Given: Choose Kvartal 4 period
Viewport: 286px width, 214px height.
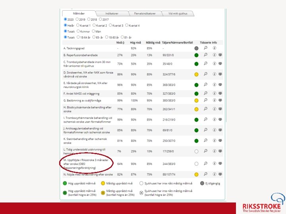Looking at the screenshot, I should coord(127,25).
